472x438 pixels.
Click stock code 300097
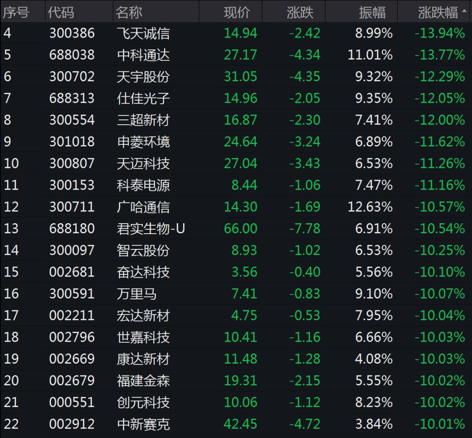pos(72,250)
